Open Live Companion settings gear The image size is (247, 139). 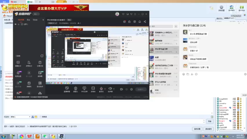click(132, 89)
